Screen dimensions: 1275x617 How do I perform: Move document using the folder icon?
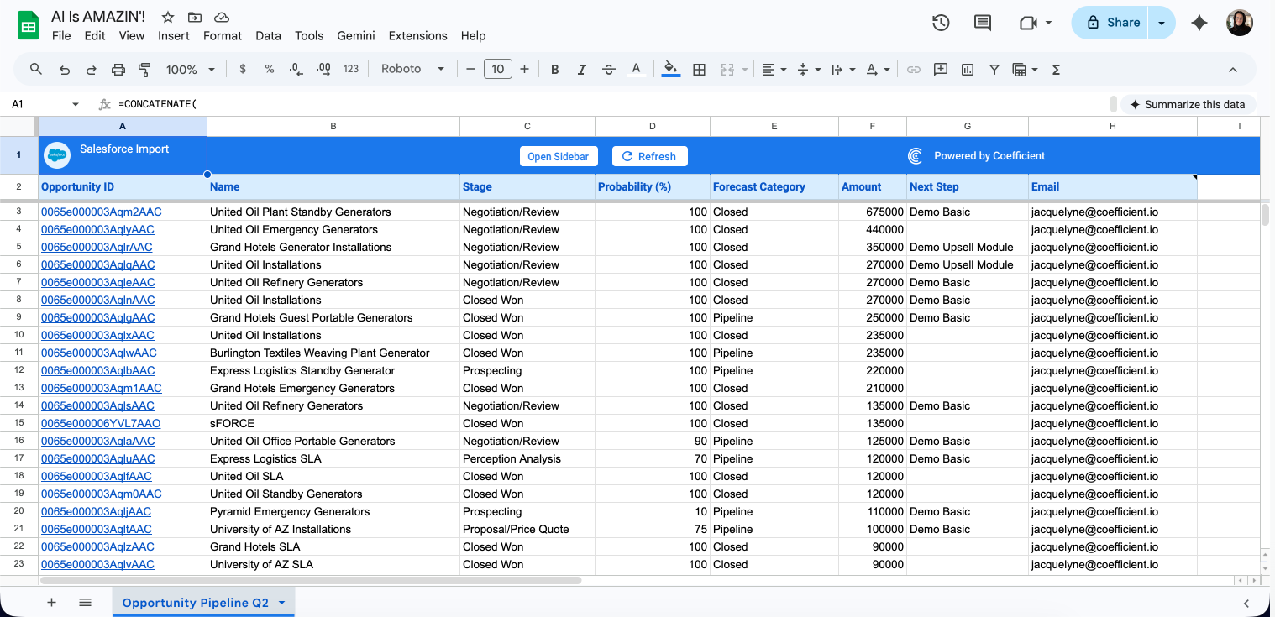tap(195, 17)
